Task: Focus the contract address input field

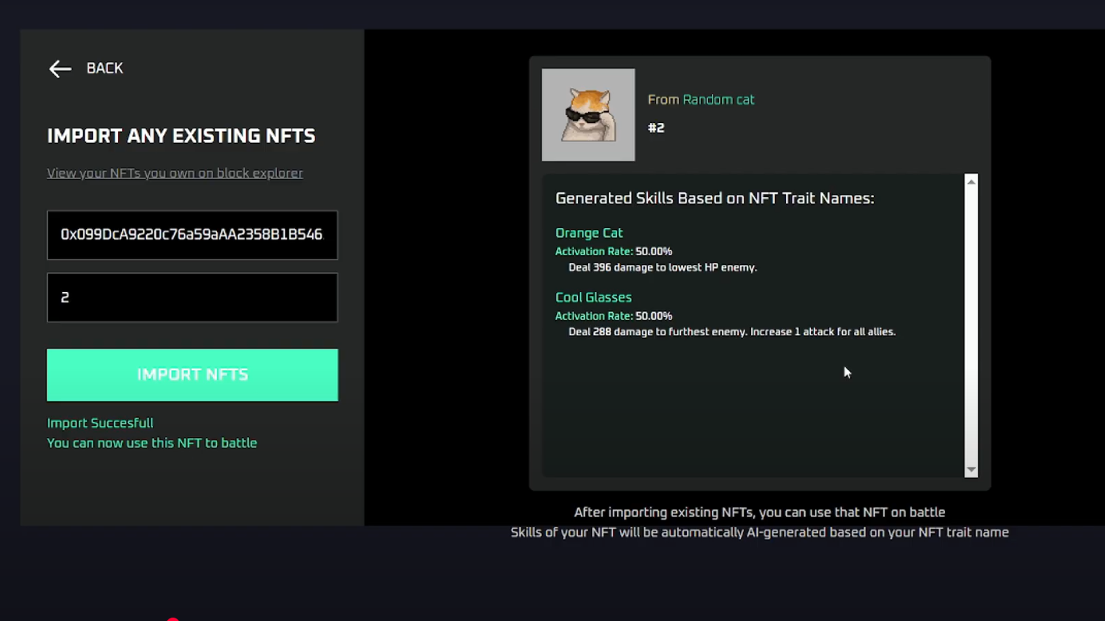Action: tap(192, 235)
